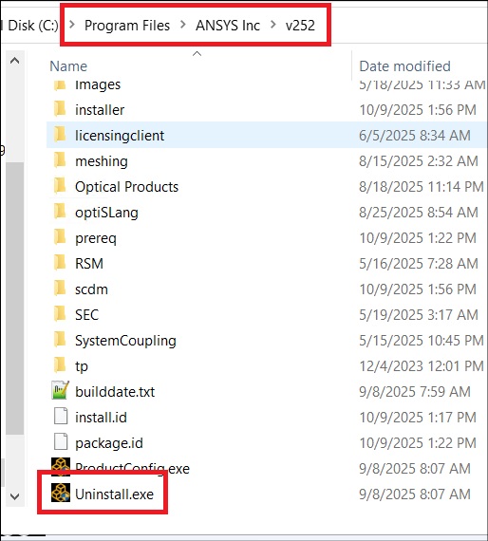Select the builddate.txt file name
Screen dimensions: 488x541
point(115,392)
